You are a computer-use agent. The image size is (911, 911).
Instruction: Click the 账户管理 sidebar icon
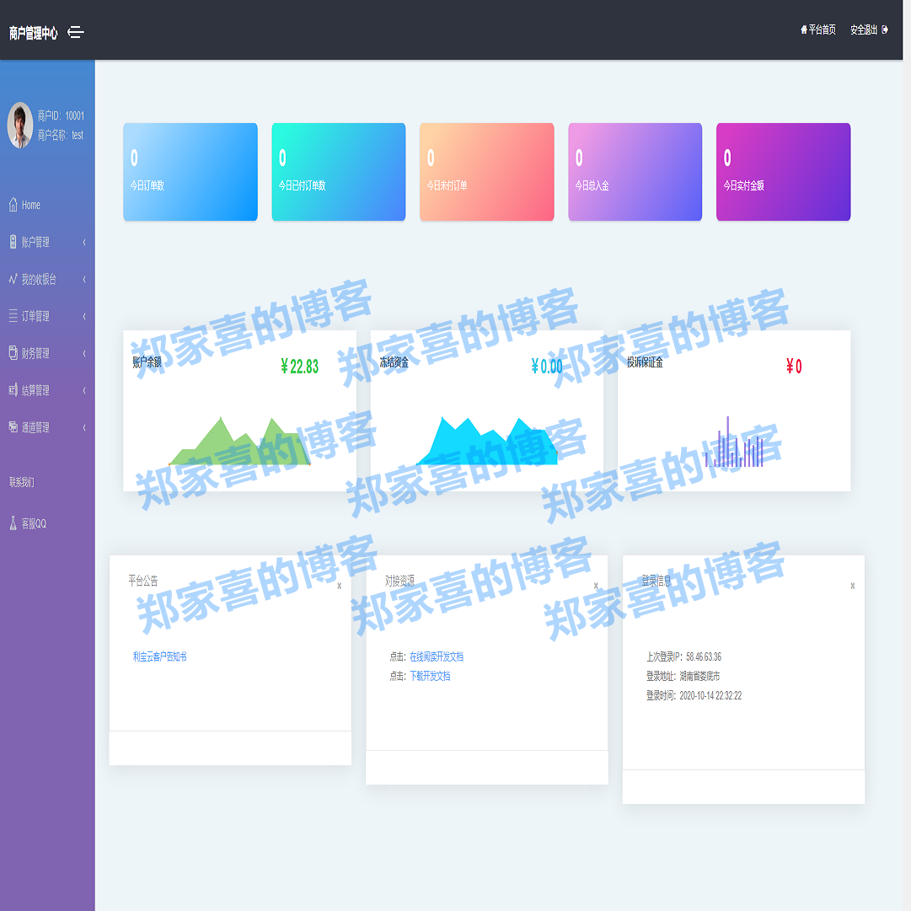click(x=13, y=242)
